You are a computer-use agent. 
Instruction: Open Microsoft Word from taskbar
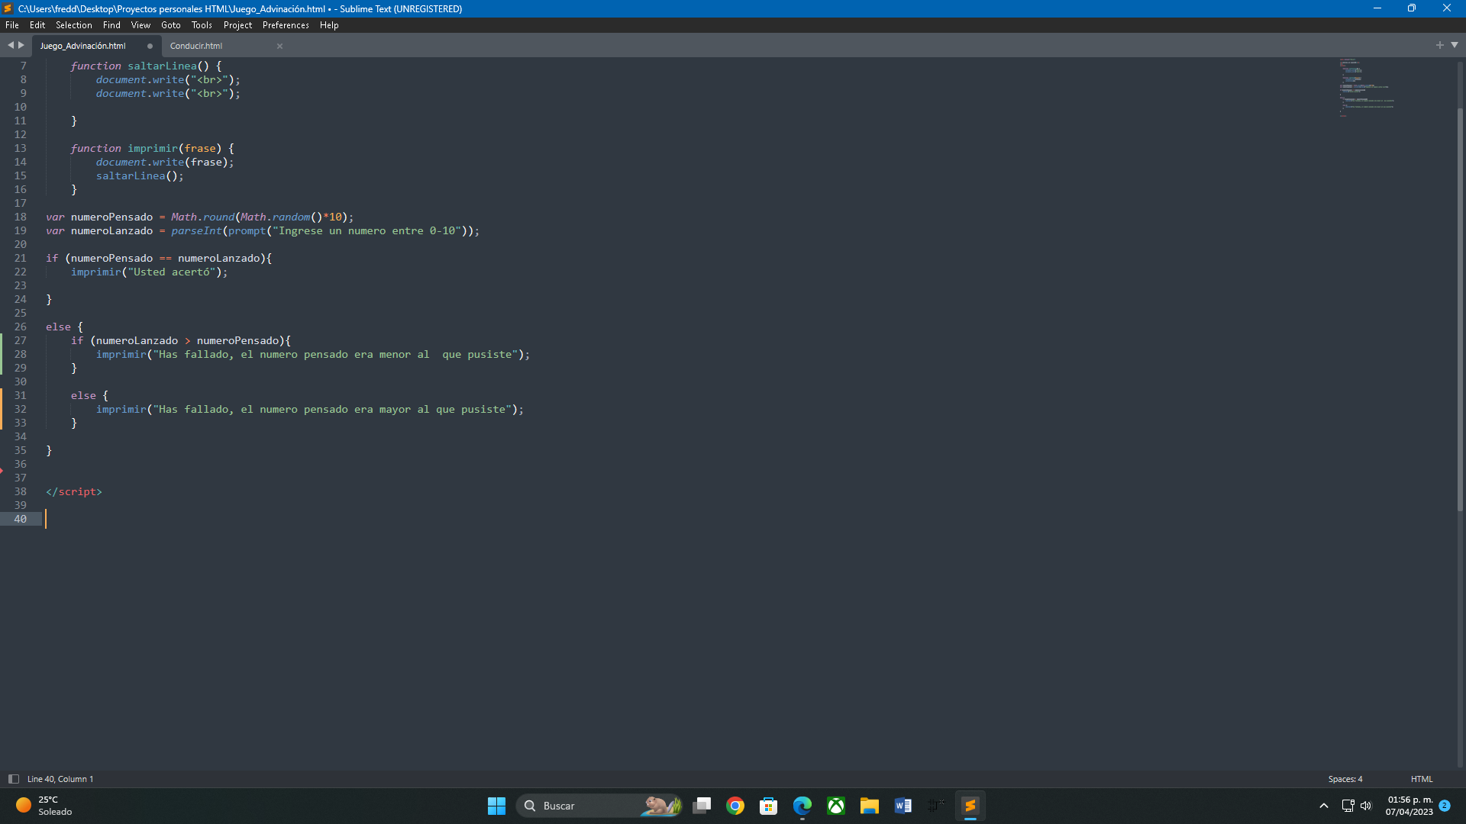[x=903, y=806]
